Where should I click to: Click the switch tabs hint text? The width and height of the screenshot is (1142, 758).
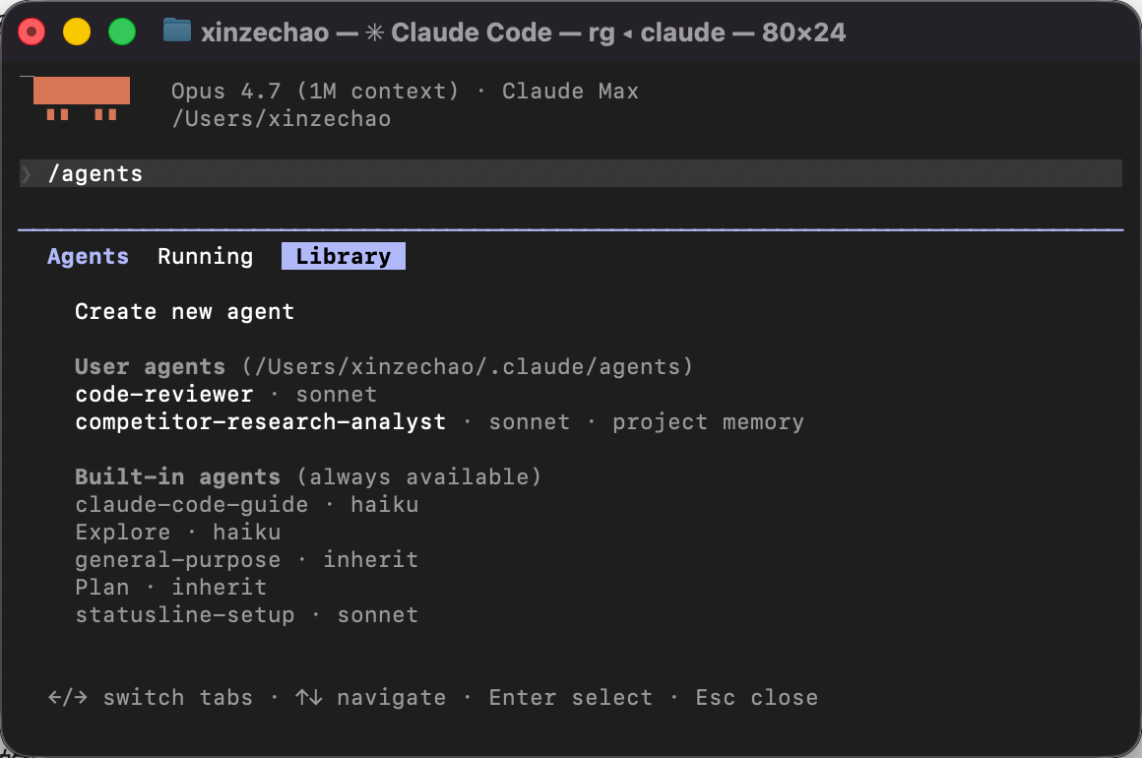(x=178, y=698)
